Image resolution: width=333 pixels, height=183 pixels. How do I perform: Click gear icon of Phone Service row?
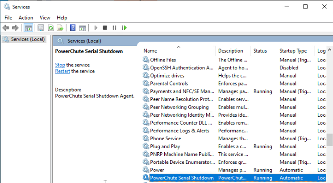tap(146, 138)
